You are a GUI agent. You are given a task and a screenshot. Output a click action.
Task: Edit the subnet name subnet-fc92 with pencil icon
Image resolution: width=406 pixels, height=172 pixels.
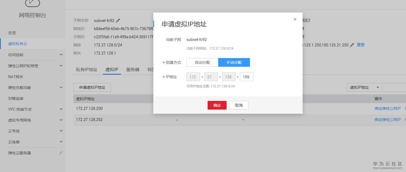[118, 20]
